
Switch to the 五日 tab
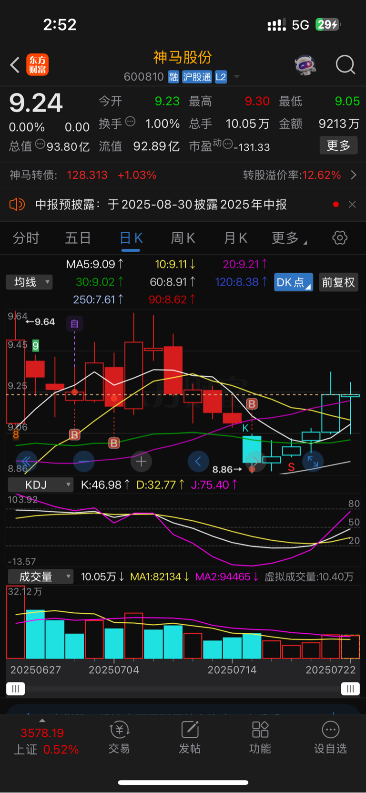(x=78, y=238)
